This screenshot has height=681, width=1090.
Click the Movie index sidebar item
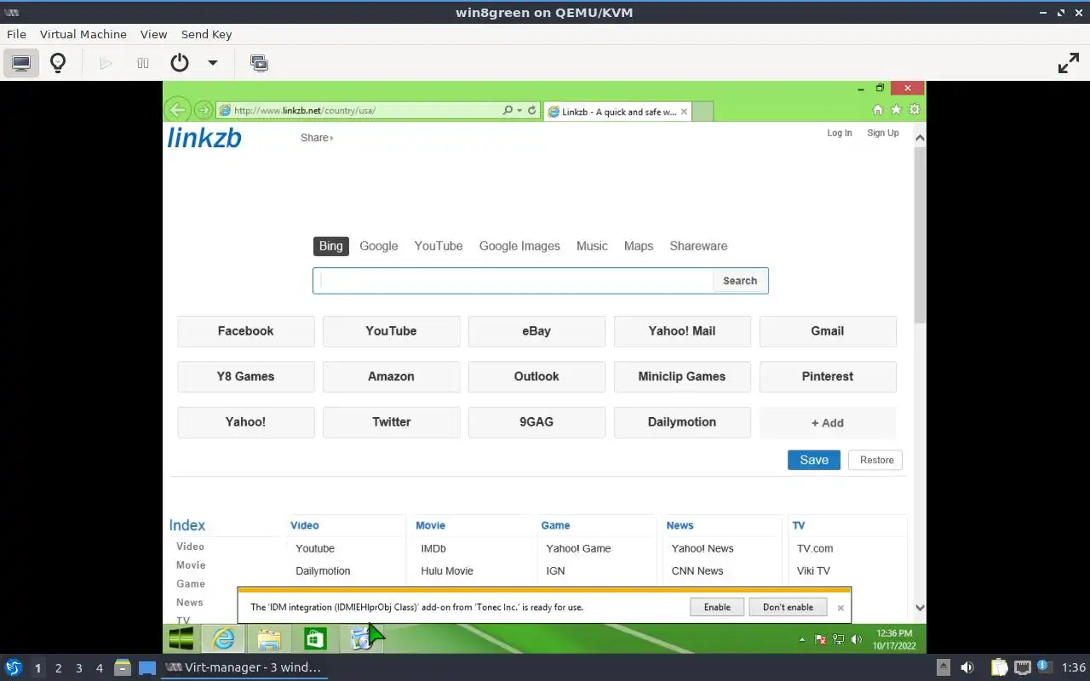[x=191, y=565]
